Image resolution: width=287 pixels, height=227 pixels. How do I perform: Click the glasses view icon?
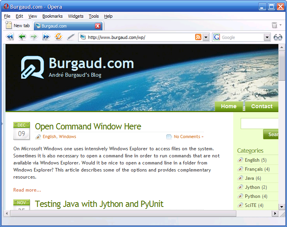coord(278,37)
